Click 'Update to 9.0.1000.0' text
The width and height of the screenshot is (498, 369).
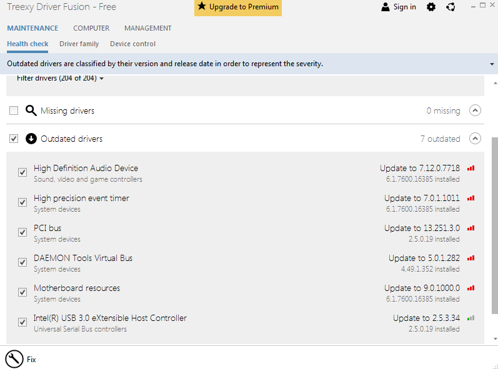click(422, 288)
